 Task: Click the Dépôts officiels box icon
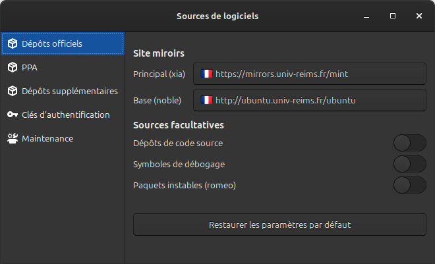(x=12, y=43)
